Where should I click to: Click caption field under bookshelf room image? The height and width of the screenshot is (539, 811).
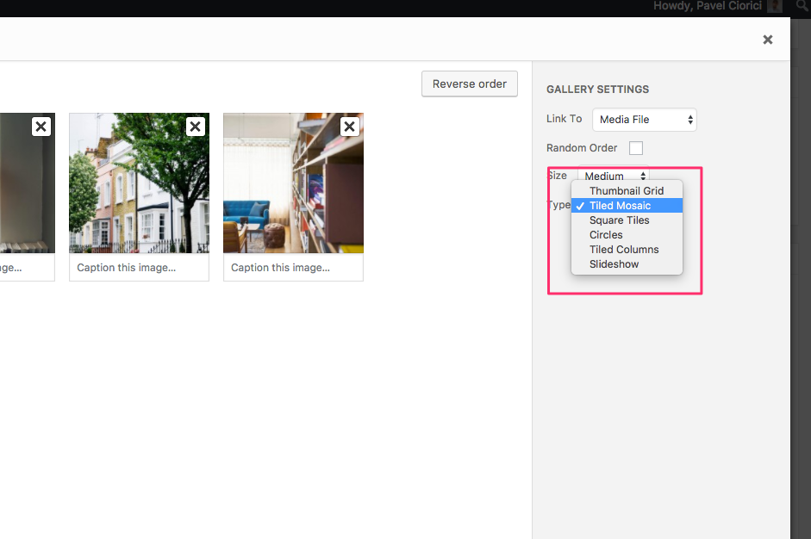(293, 268)
